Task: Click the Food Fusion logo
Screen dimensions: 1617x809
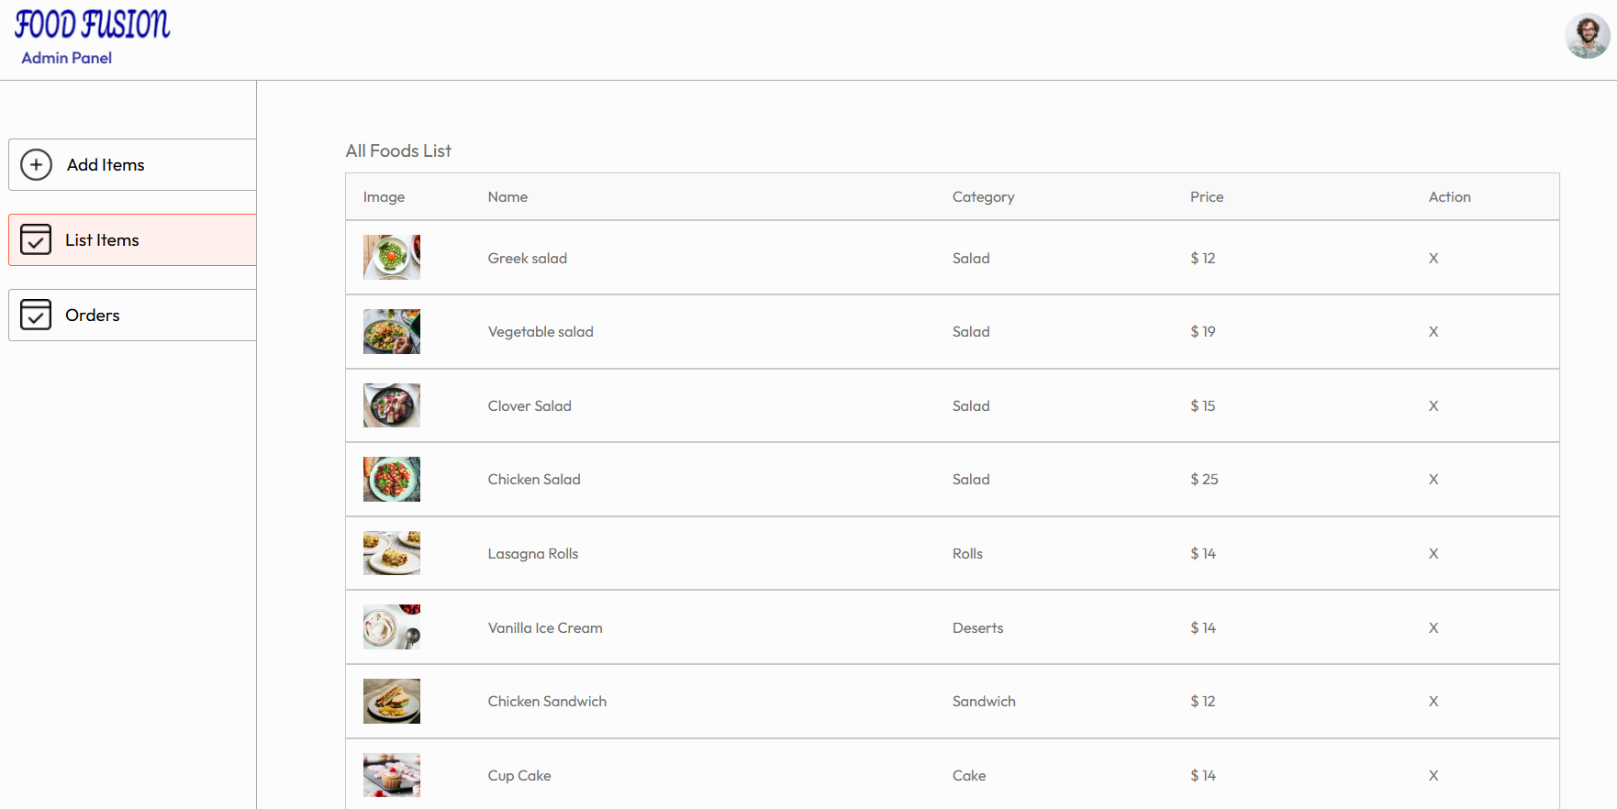Action: 92,25
